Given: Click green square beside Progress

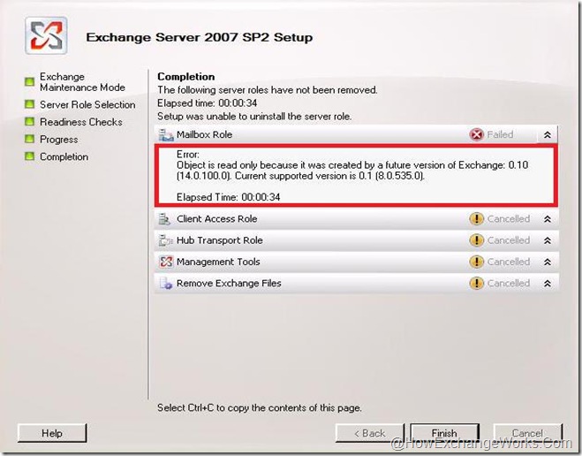Looking at the screenshot, I should point(29,139).
